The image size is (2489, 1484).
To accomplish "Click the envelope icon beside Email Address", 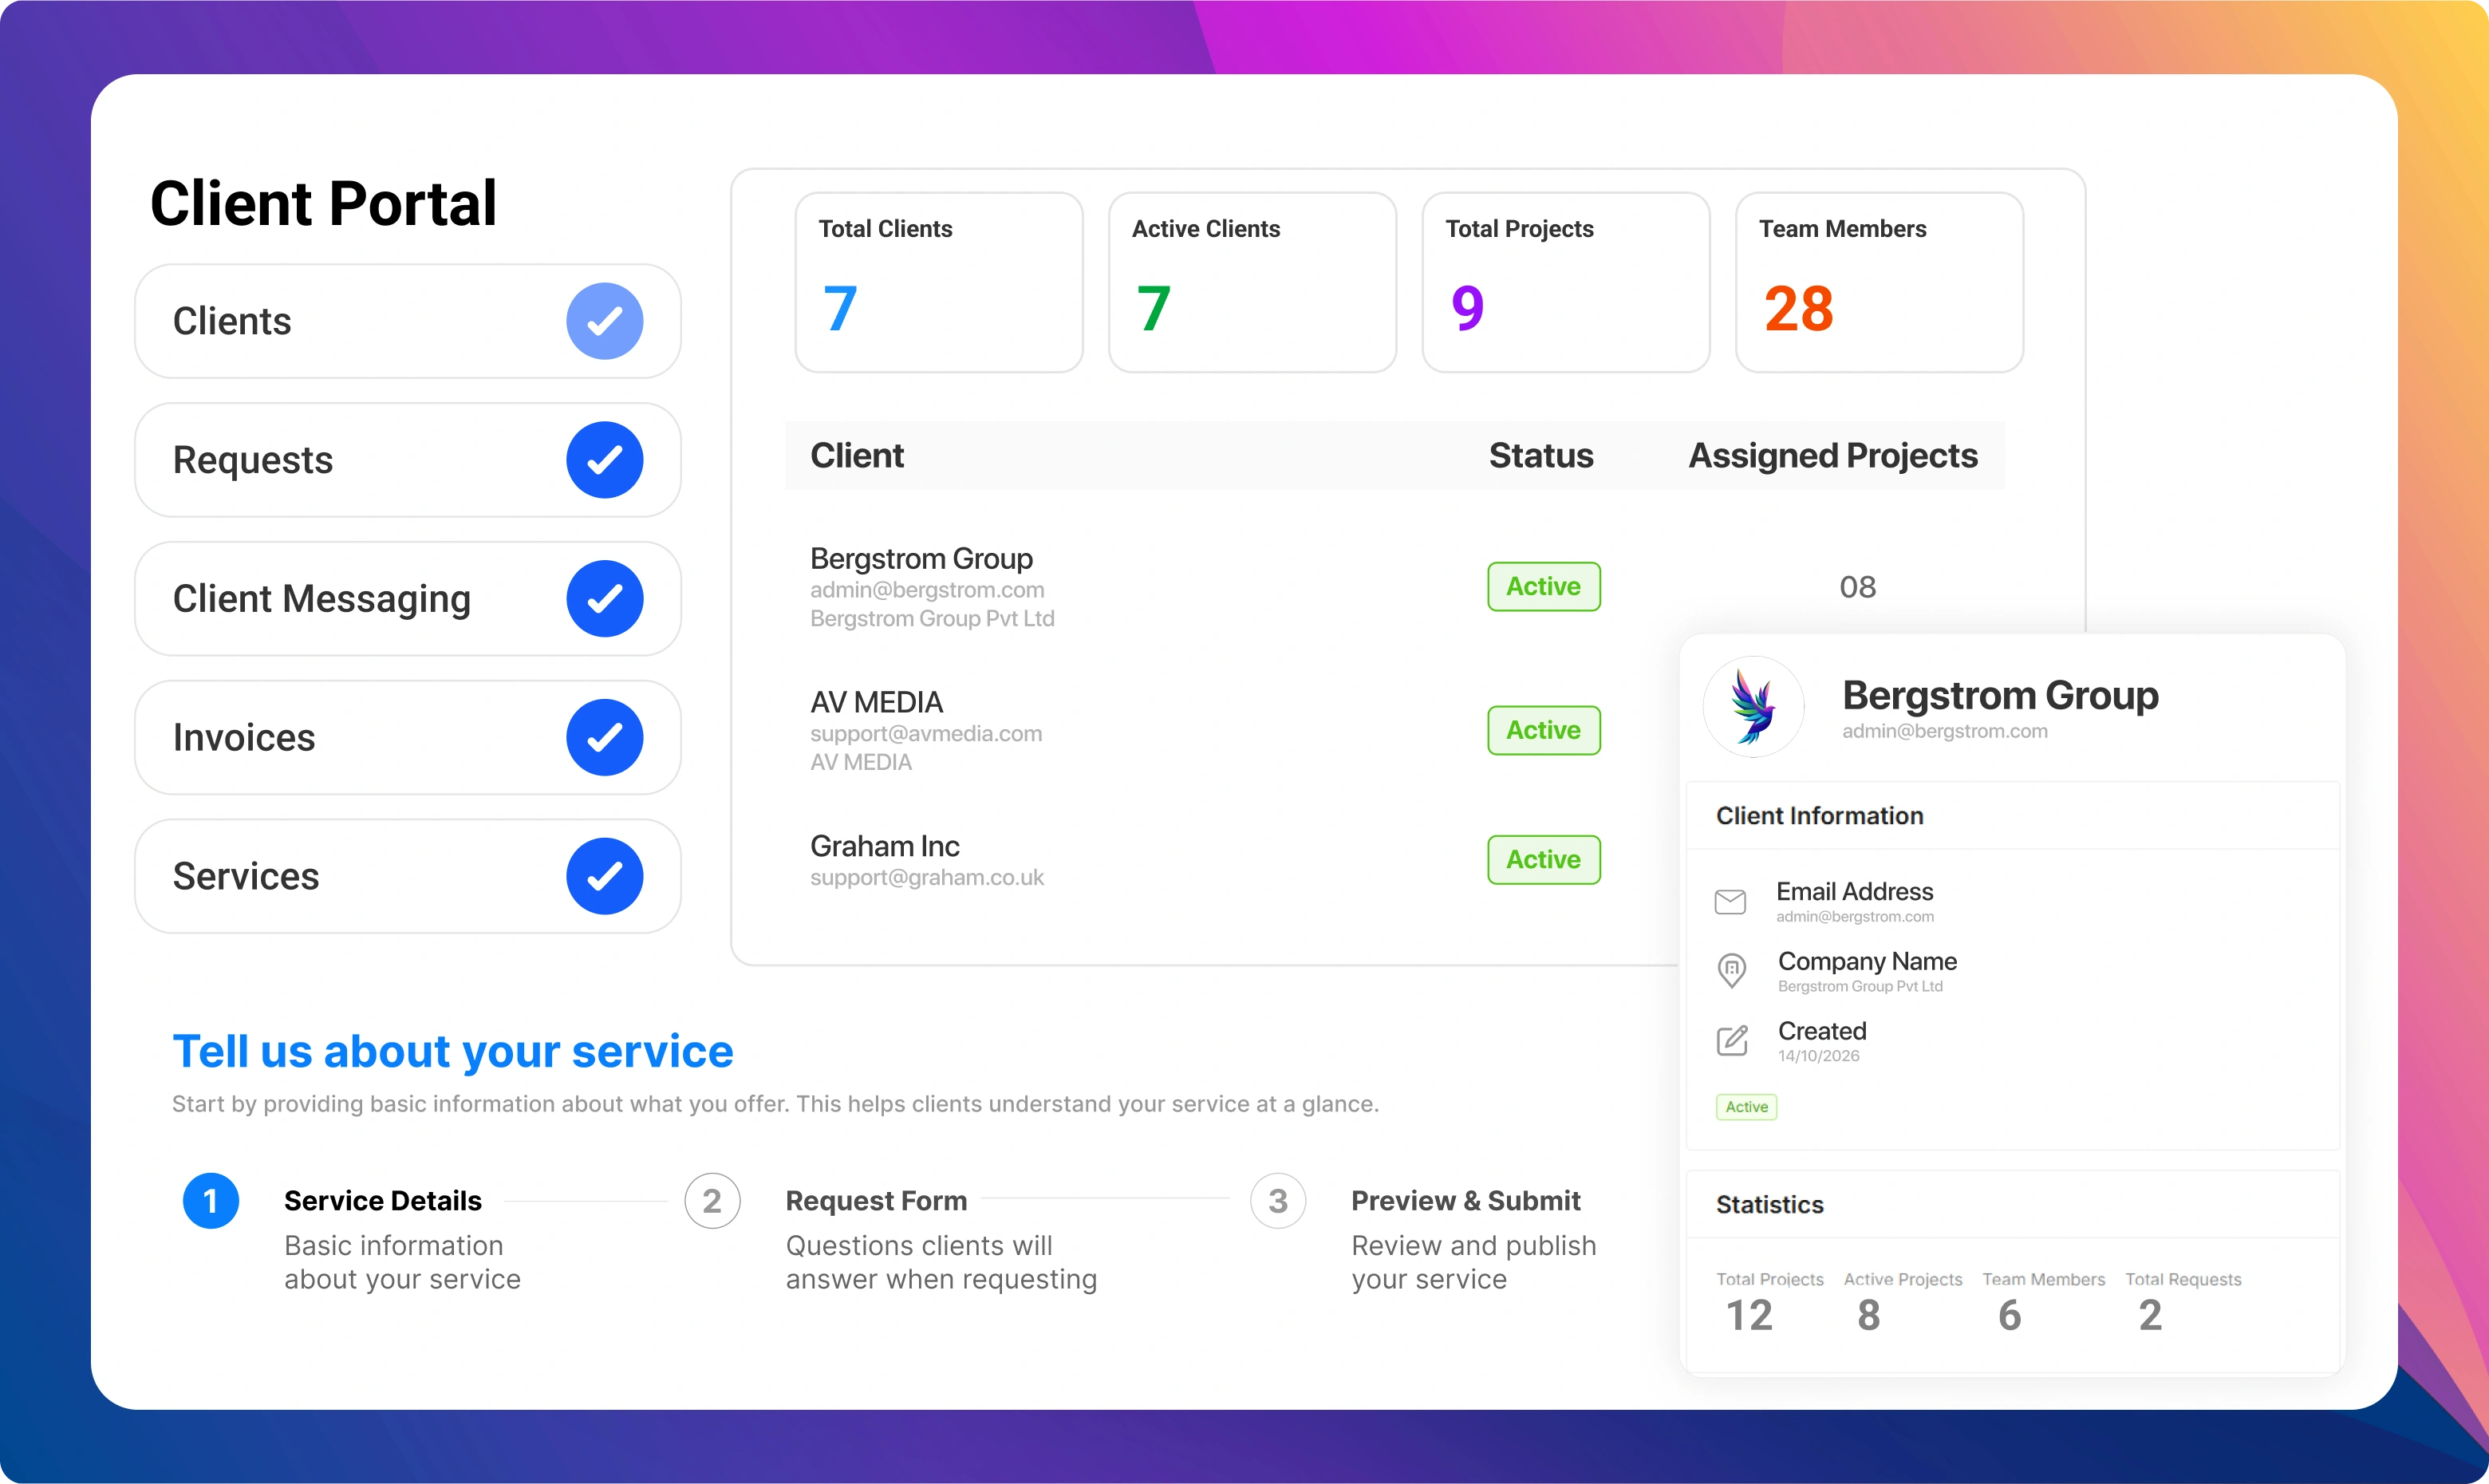I will click(x=1730, y=902).
